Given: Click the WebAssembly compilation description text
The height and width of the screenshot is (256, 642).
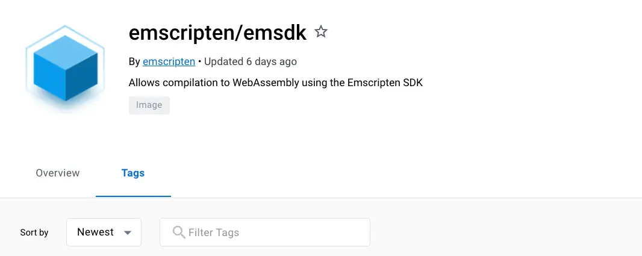Looking at the screenshot, I should coord(276,83).
